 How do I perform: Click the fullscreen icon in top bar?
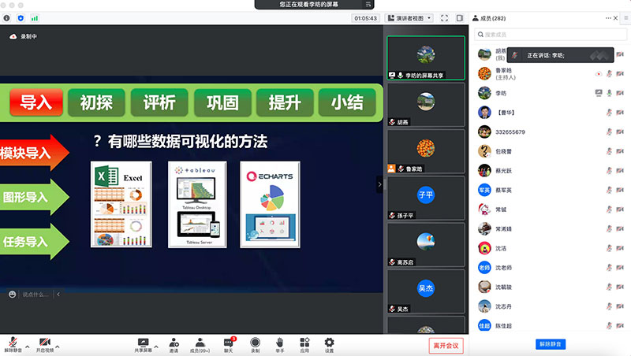coord(445,17)
